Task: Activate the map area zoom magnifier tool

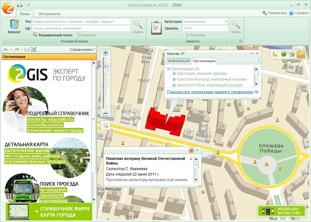Action: click(105, 125)
